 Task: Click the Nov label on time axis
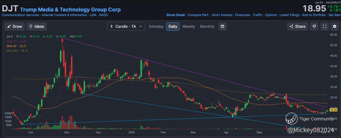pyautogui.click(x=67, y=132)
